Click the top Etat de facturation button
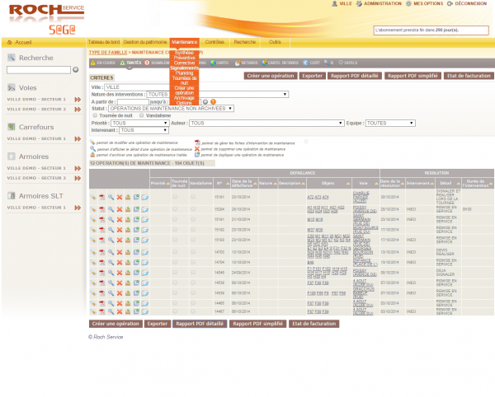495x397 pixels. tap(468, 76)
